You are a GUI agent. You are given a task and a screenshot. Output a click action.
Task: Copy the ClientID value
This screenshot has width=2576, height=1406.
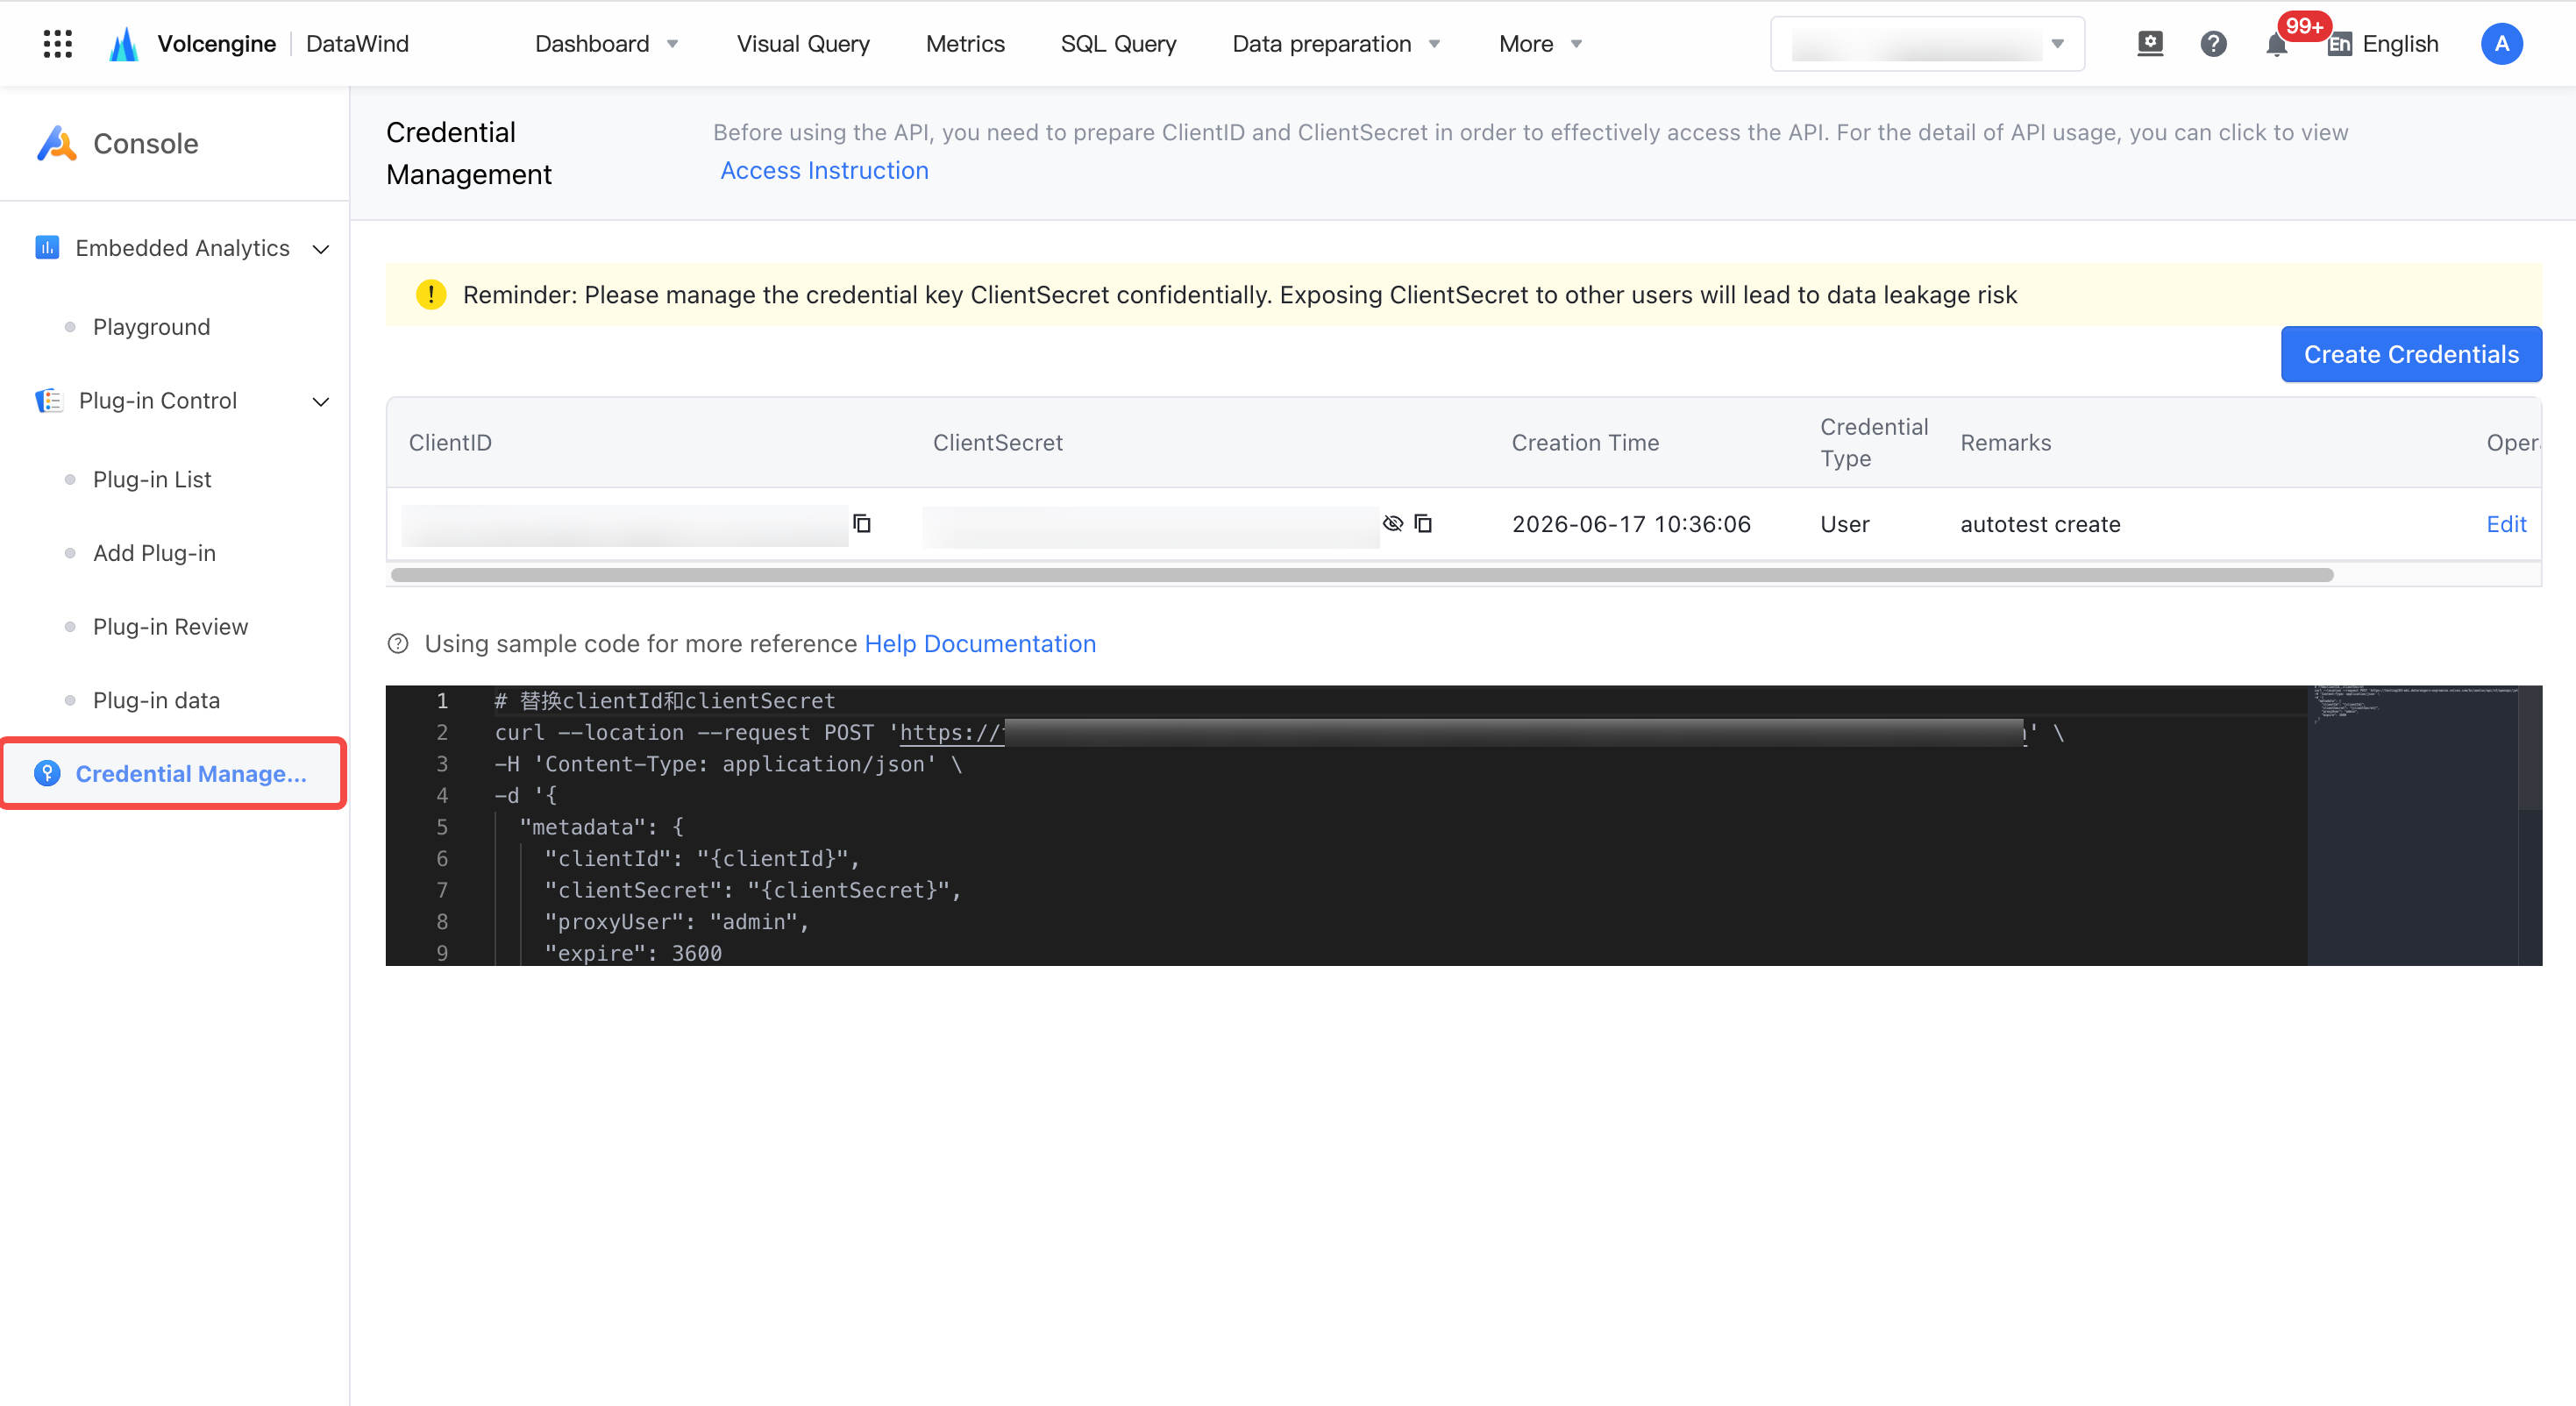862,523
